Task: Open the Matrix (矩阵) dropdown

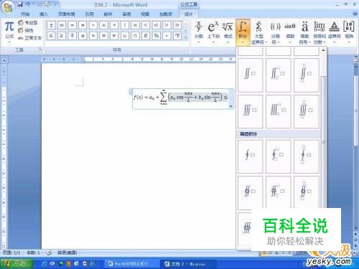Action: click(x=349, y=32)
